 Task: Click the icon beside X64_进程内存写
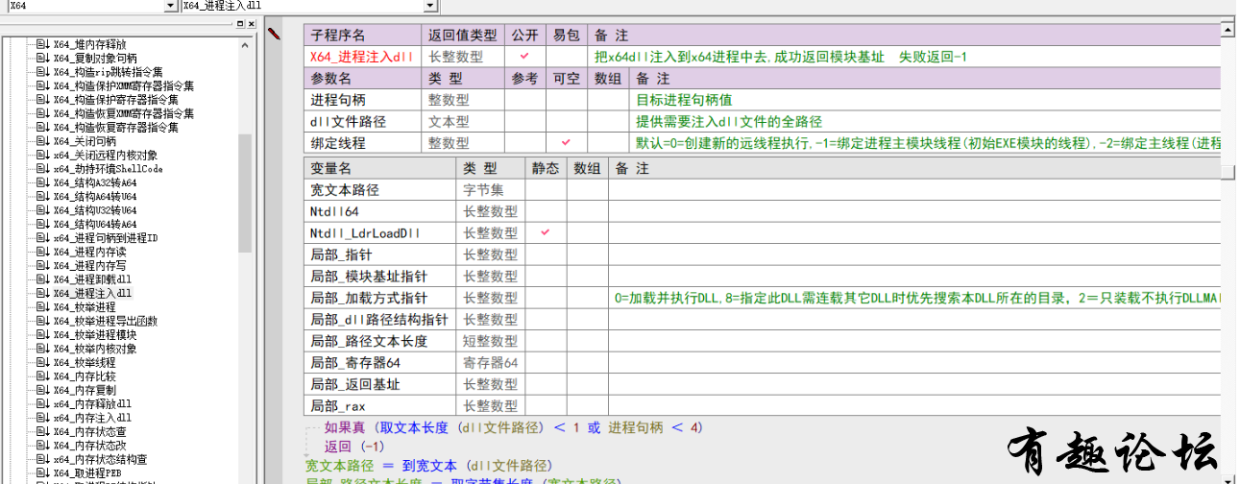coord(42,265)
